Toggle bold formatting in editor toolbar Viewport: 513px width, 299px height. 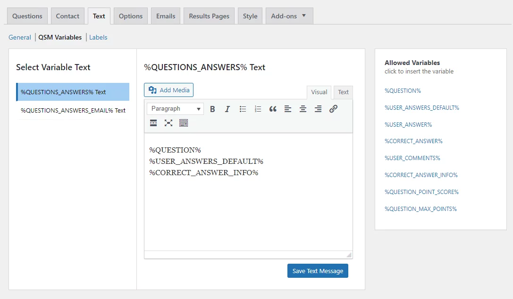coord(212,109)
